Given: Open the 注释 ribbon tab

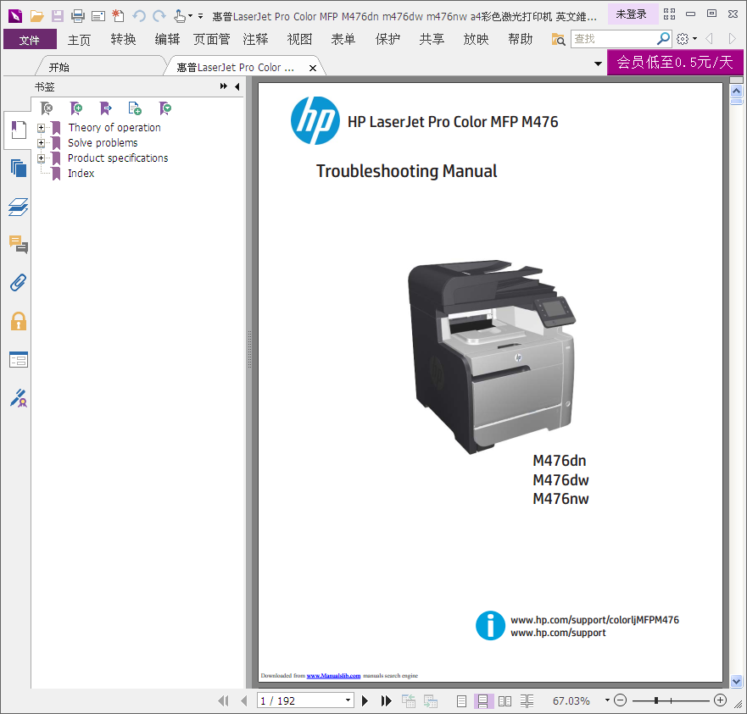Looking at the screenshot, I should pyautogui.click(x=256, y=39).
